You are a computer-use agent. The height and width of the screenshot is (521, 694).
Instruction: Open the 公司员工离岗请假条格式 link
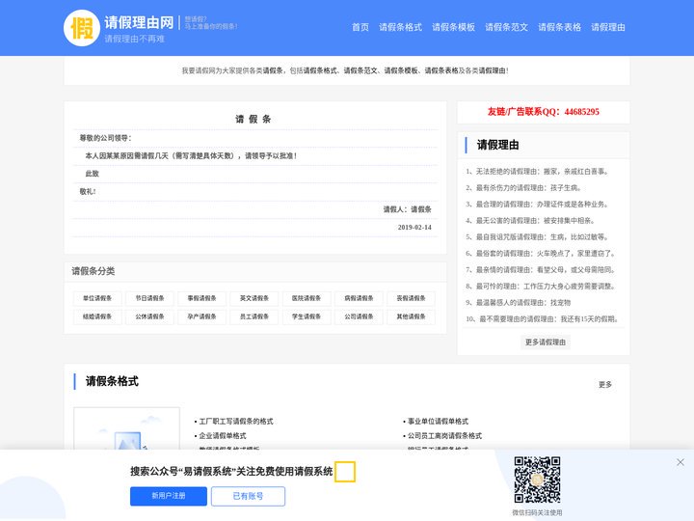pos(444,436)
